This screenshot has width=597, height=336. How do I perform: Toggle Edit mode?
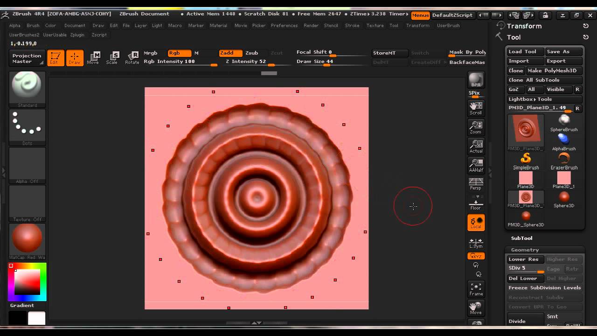(x=56, y=58)
